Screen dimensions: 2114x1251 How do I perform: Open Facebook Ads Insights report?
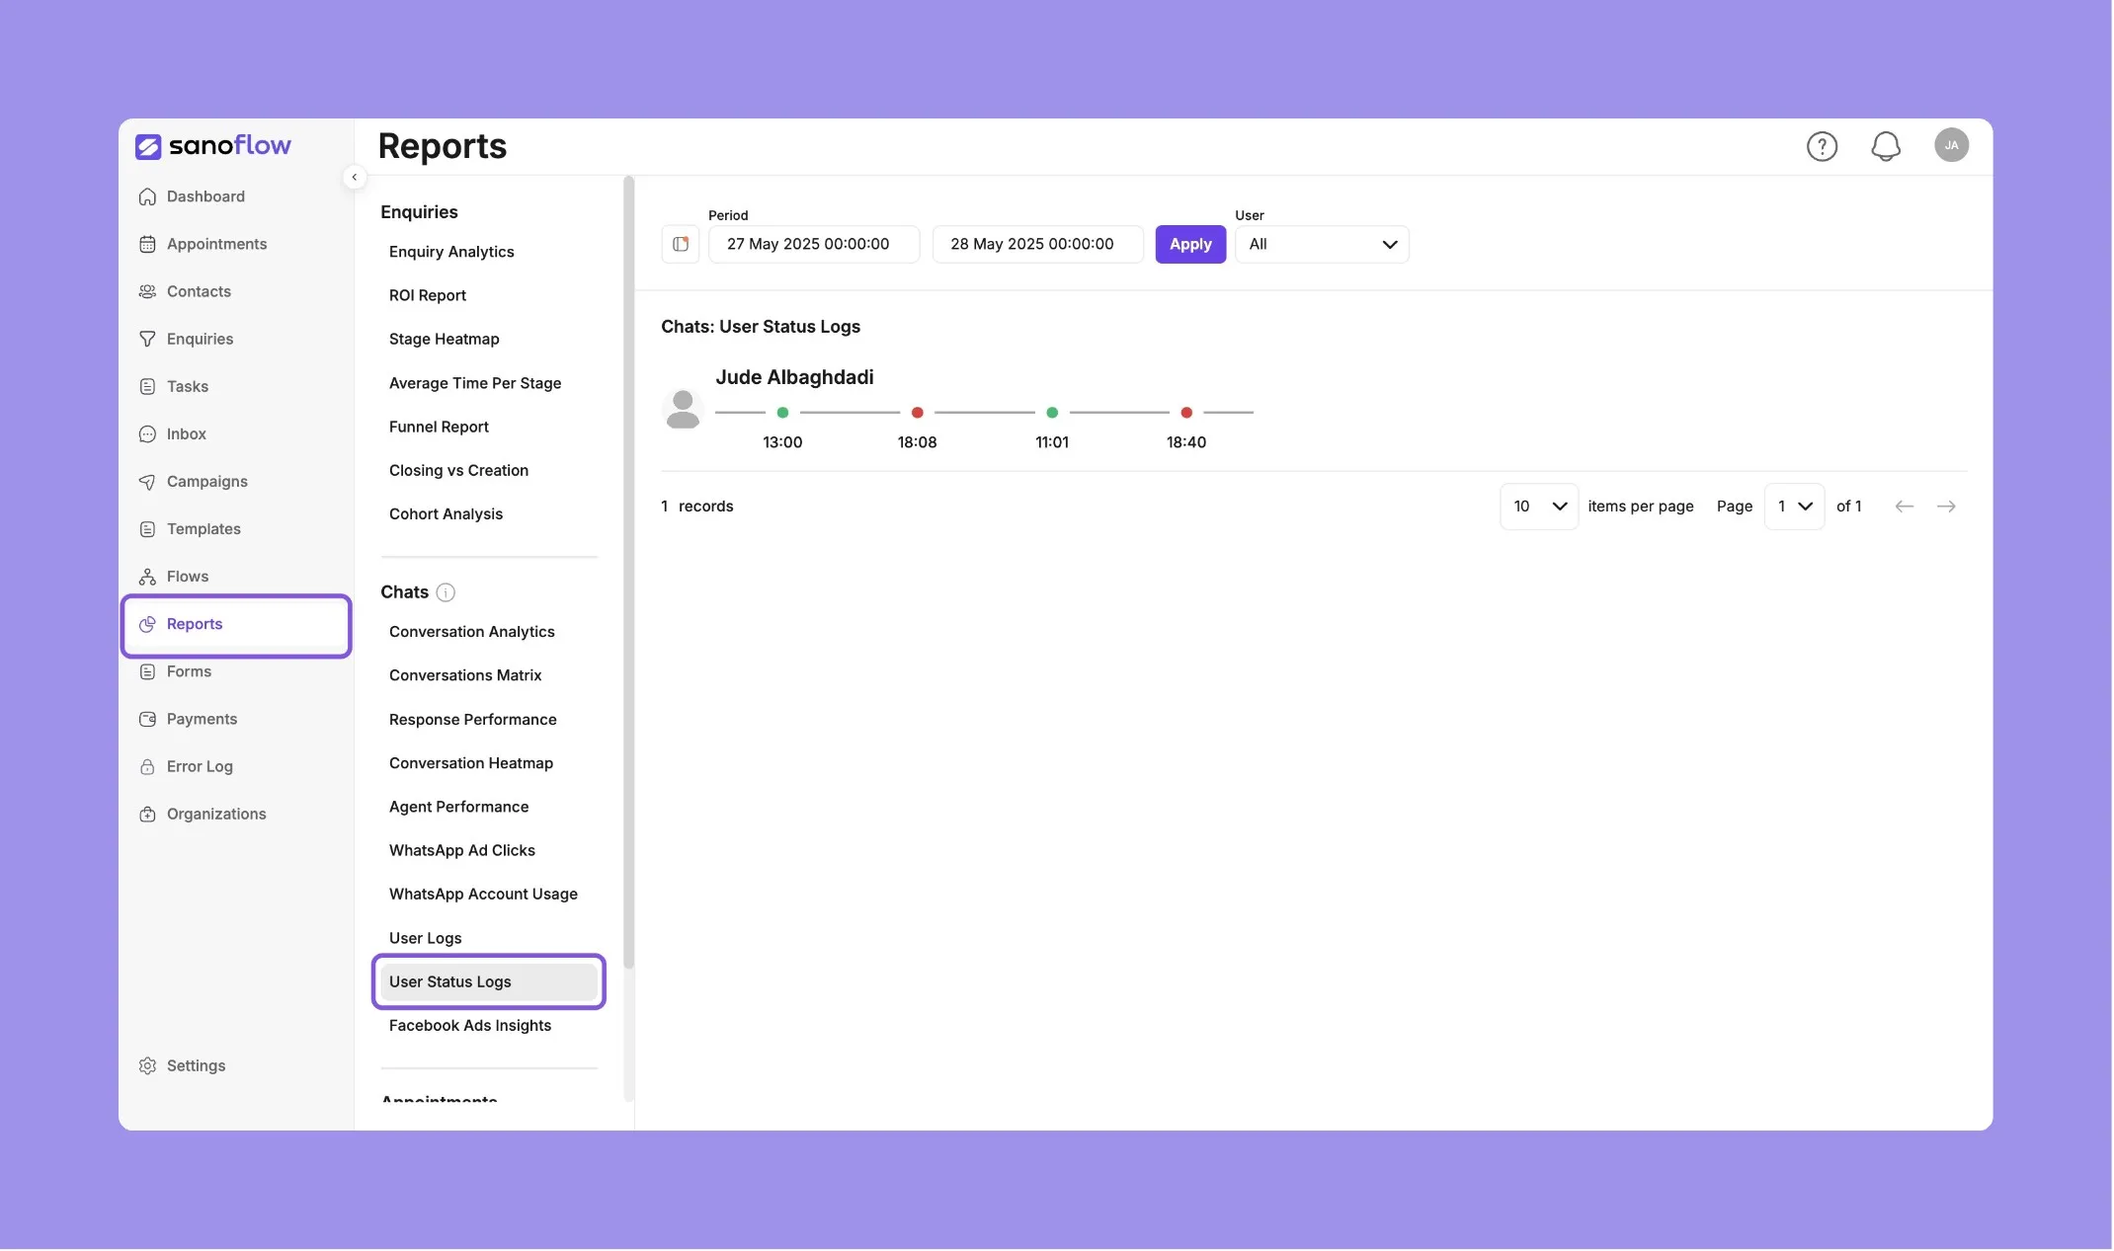pyautogui.click(x=470, y=1026)
